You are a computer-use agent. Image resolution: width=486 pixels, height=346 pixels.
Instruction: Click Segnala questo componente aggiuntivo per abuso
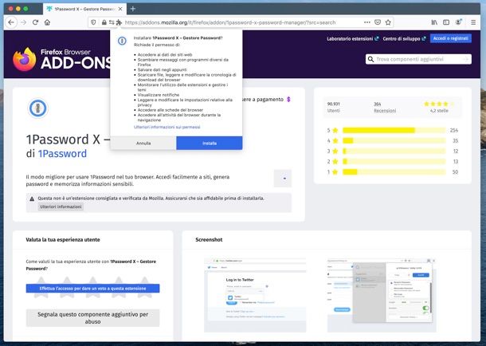click(92, 318)
